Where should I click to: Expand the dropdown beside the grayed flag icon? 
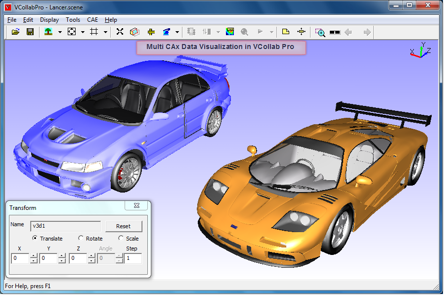click(x=271, y=32)
